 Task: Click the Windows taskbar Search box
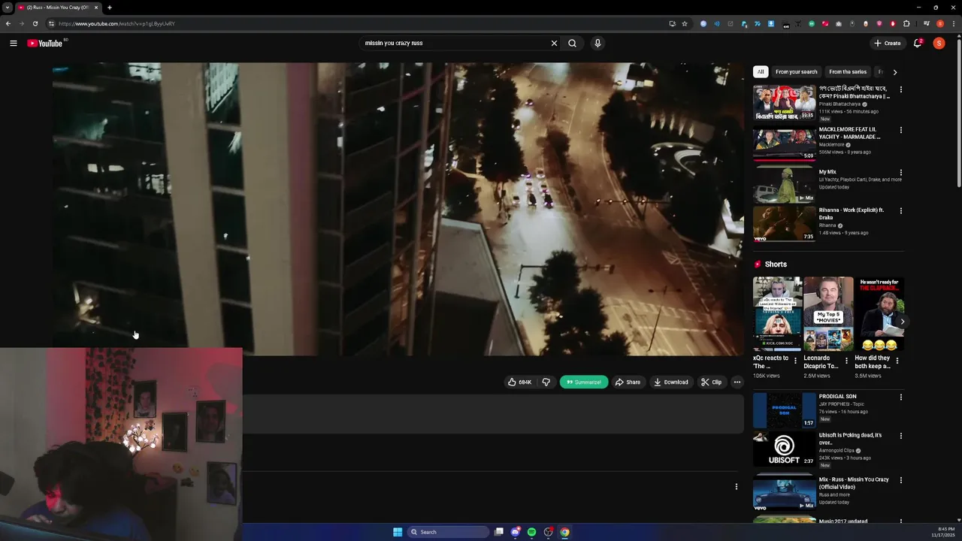point(448,532)
